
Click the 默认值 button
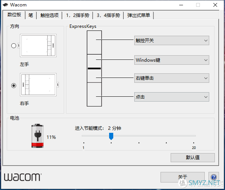click(193, 158)
